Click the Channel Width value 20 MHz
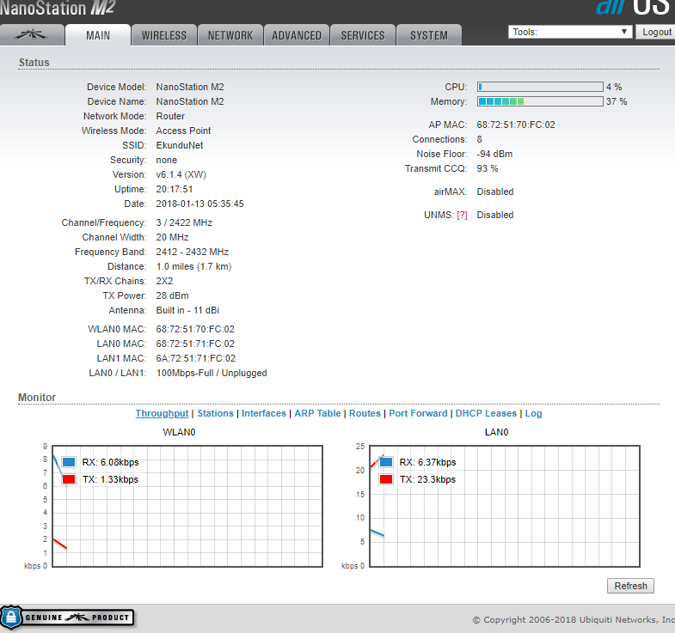The width and height of the screenshot is (675, 633). (172, 237)
